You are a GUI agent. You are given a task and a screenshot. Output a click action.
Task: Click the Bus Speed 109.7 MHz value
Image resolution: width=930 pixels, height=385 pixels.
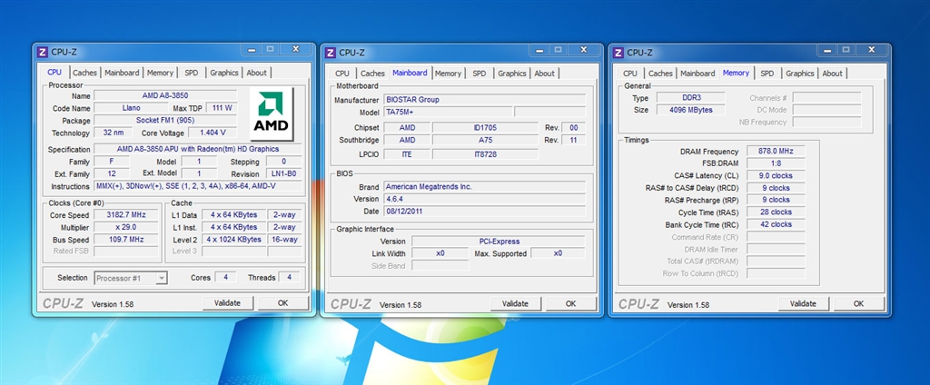pyautogui.click(x=125, y=240)
